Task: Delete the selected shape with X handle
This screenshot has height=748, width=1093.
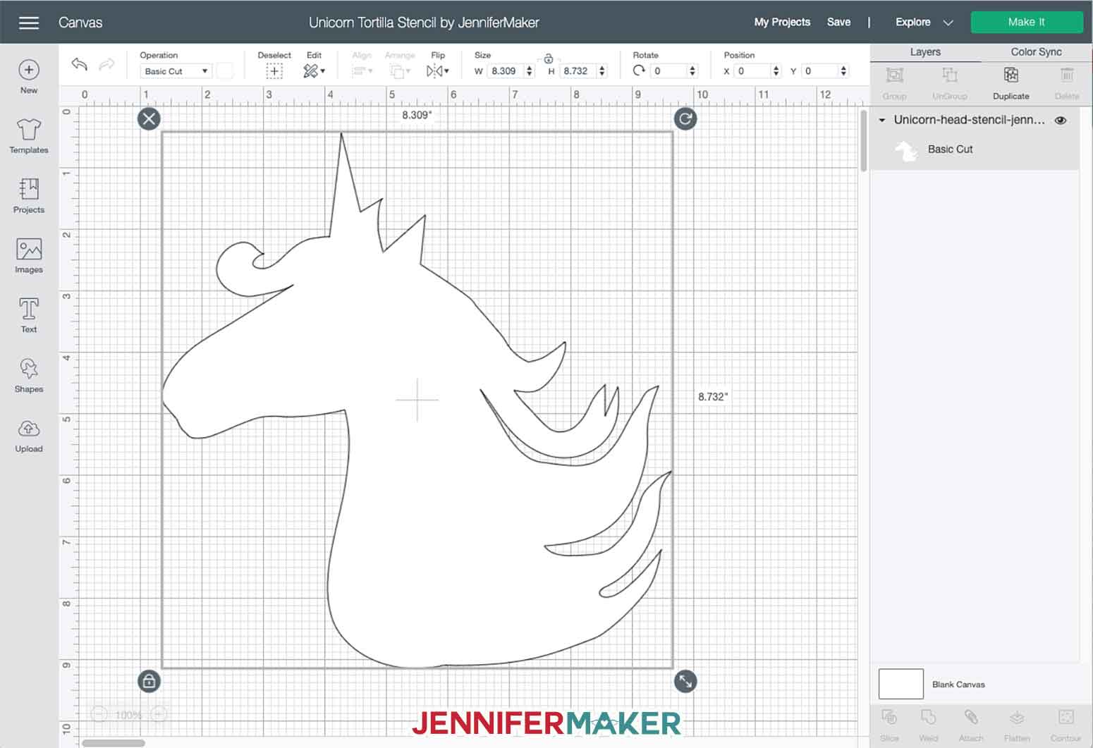Action: coord(149,118)
